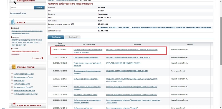Open news about filing bankruptcy documents through branches

(27, 32)
